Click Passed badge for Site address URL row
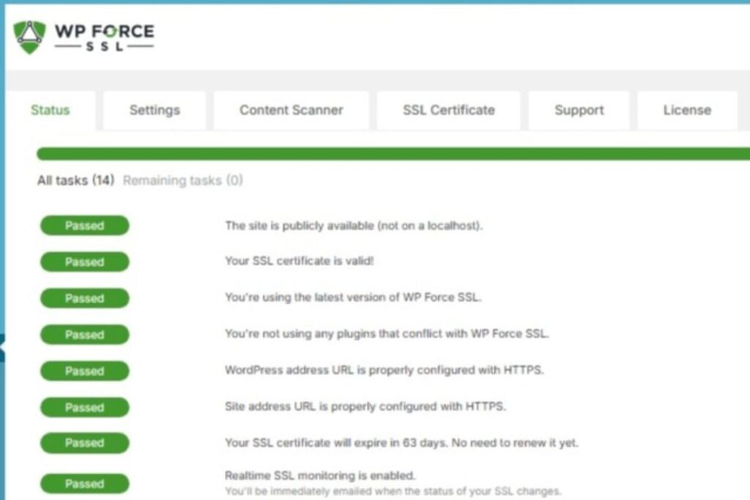This screenshot has width=750, height=500. click(x=85, y=407)
